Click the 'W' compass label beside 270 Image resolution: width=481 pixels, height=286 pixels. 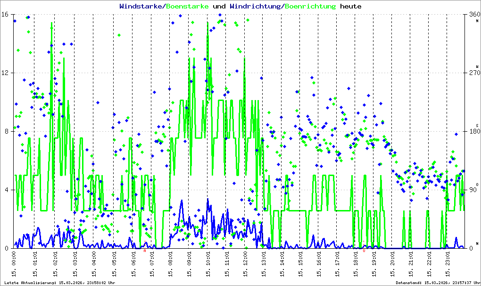coord(477,67)
